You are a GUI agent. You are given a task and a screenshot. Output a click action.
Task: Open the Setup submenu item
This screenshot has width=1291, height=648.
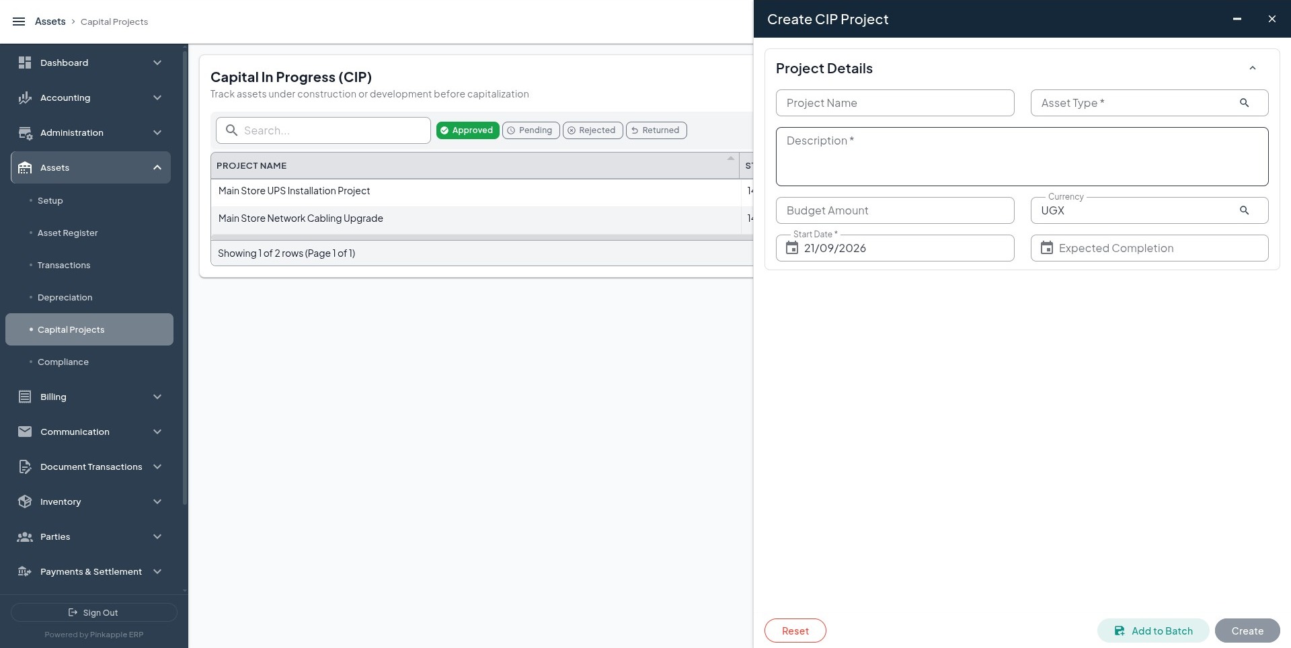89,200
